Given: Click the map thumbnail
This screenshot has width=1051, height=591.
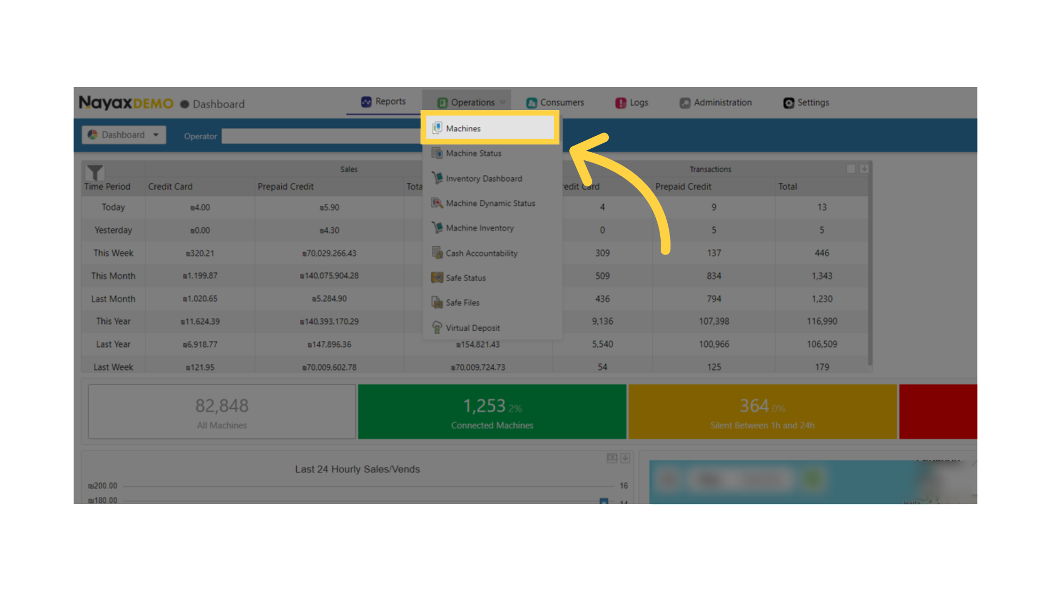Looking at the screenshot, I should click(813, 482).
